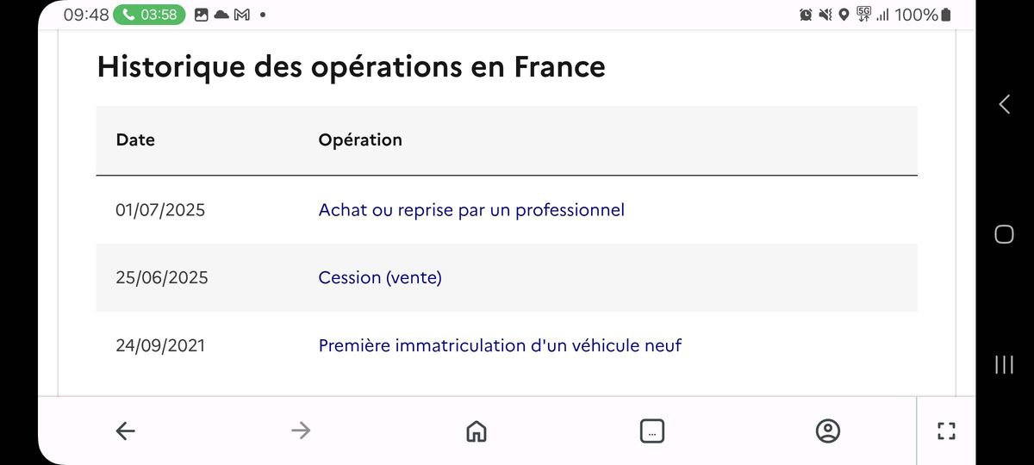Tap the Gmail notification icon
Viewport: 1034px width, 465px height.
point(242,15)
